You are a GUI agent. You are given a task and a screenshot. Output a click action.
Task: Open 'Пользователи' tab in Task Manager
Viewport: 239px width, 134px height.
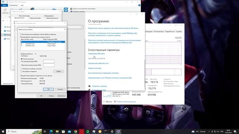159,31
